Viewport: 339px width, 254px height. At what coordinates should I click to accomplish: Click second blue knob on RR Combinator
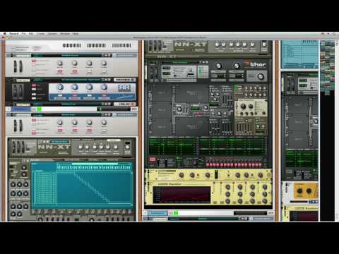pyautogui.click(x=75, y=87)
